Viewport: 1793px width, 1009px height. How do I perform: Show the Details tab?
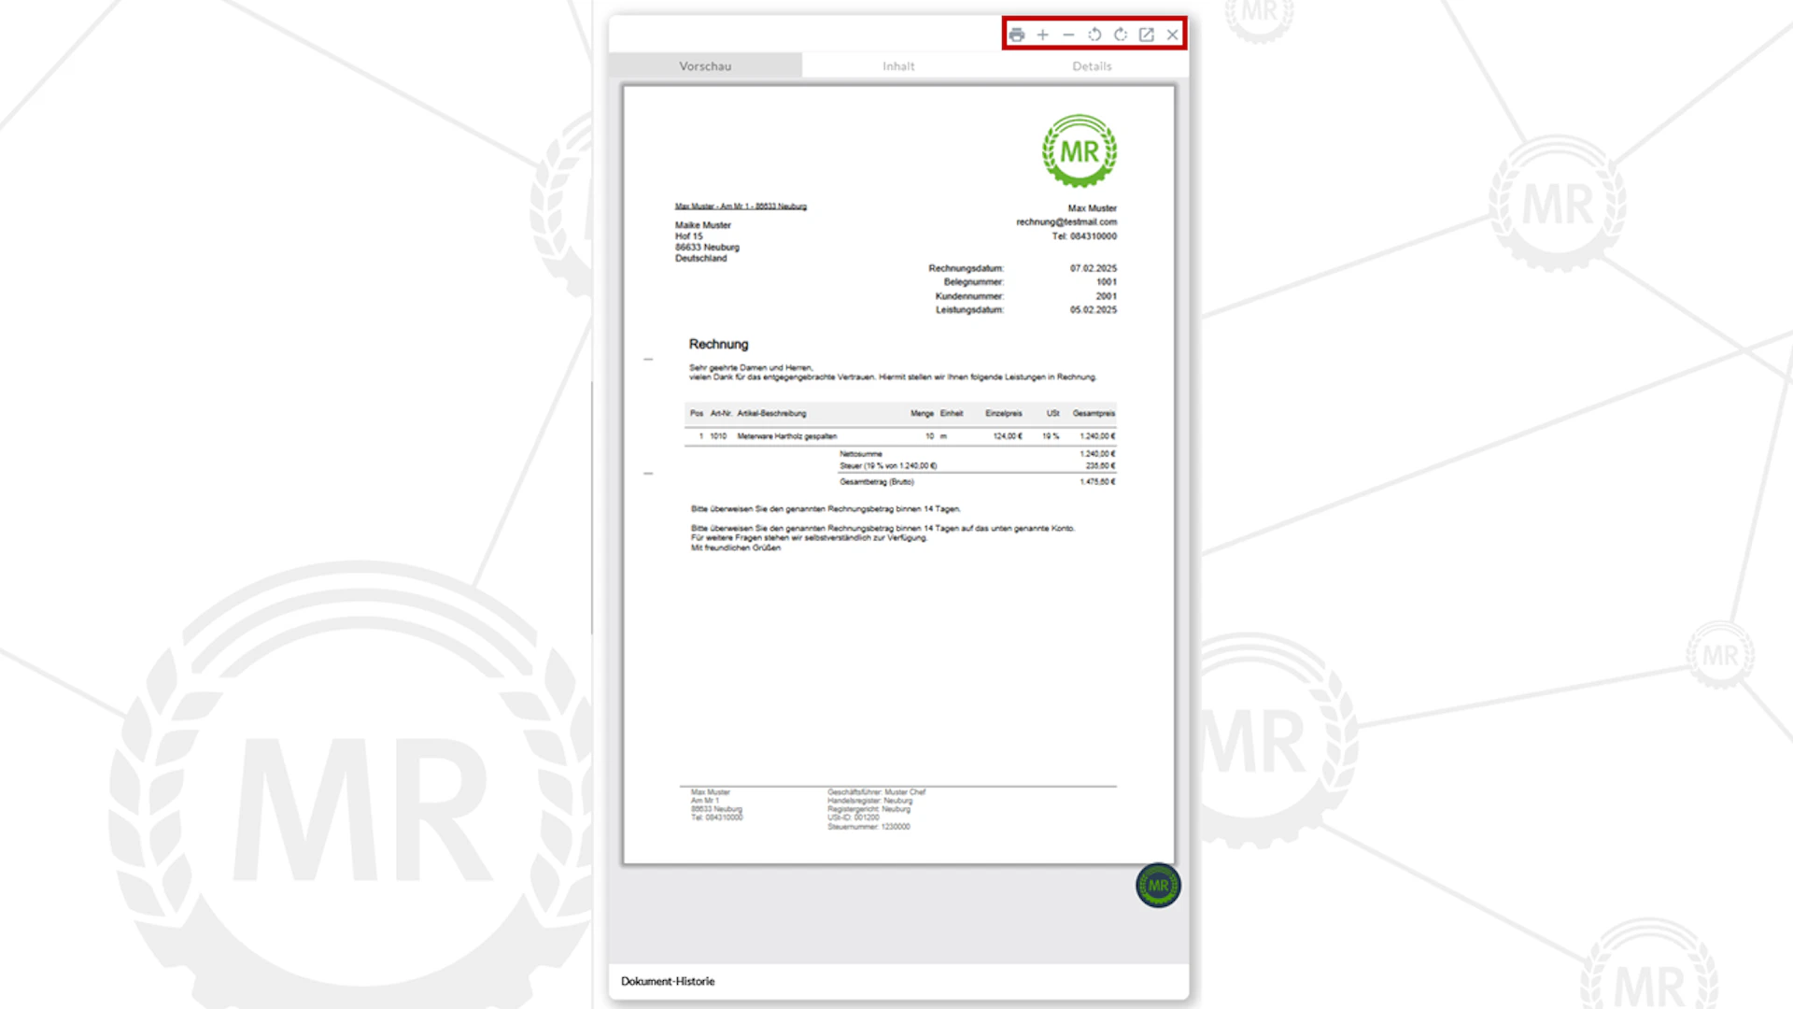tap(1092, 65)
